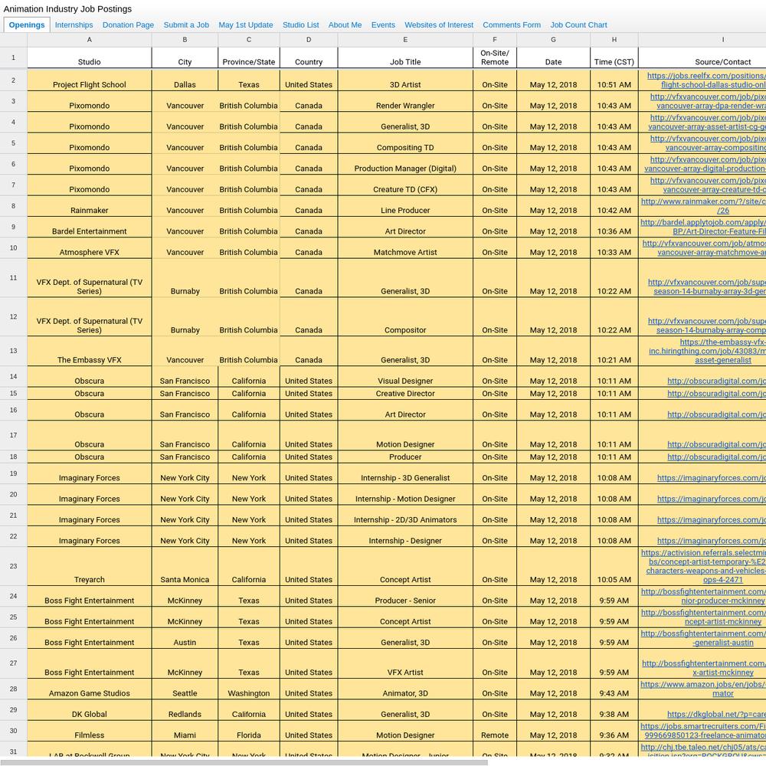Click the horizontal scrollbar at the bottom
This screenshot has height=766, width=766.
point(244,762)
